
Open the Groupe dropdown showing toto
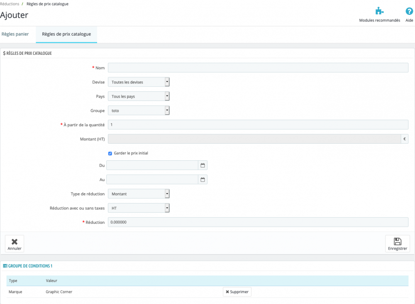click(139, 111)
